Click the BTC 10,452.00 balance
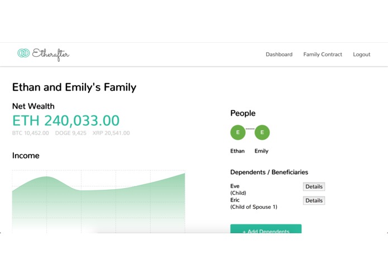 click(x=31, y=133)
